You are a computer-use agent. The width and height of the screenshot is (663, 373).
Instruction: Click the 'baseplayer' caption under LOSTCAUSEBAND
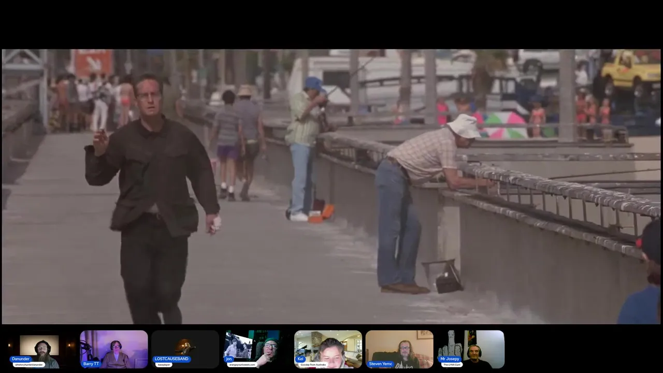(x=164, y=365)
